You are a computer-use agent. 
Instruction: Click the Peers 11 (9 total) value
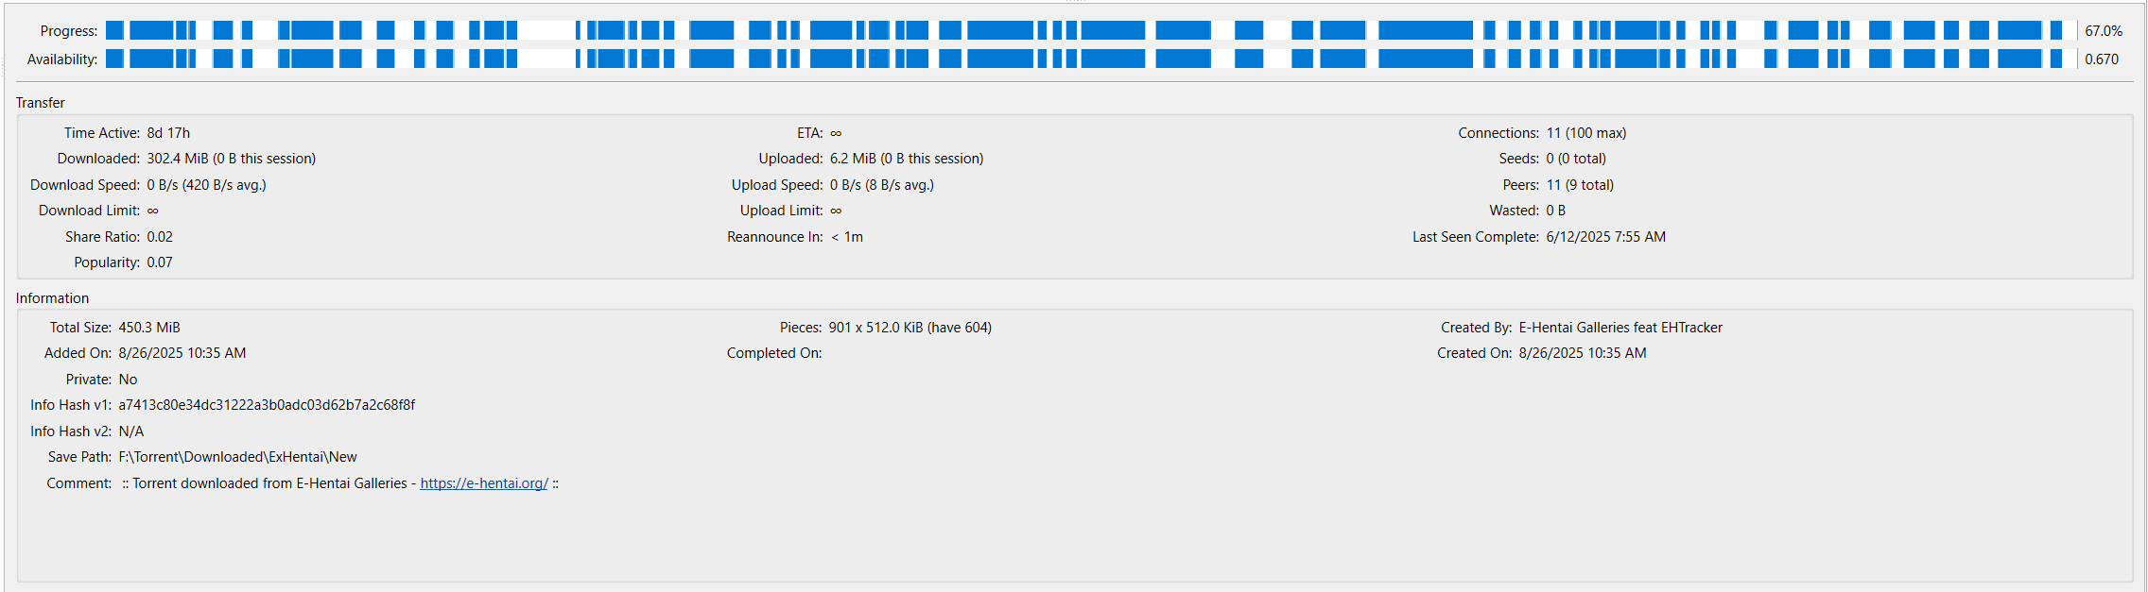pos(1580,185)
